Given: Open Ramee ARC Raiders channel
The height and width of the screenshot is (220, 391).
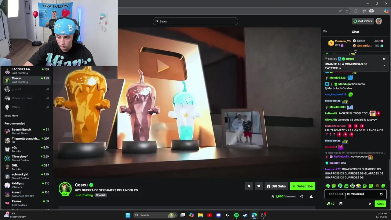Looking at the screenshot, I should point(27,203).
